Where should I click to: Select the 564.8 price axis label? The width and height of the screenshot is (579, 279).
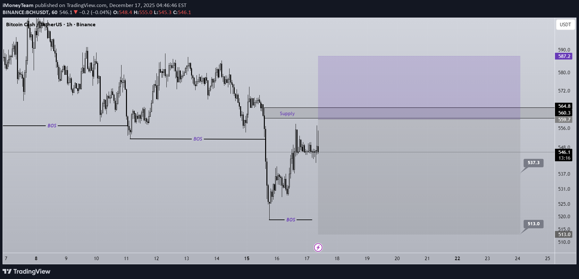coord(564,106)
